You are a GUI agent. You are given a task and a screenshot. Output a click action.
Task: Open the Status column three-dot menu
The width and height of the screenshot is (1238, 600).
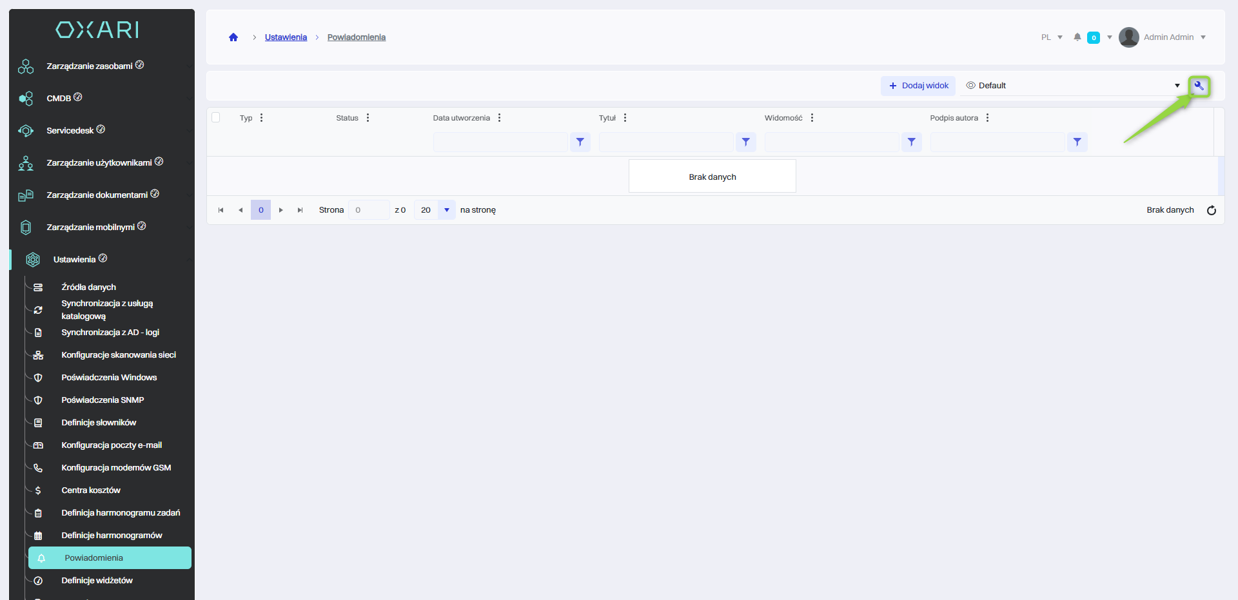tap(368, 118)
